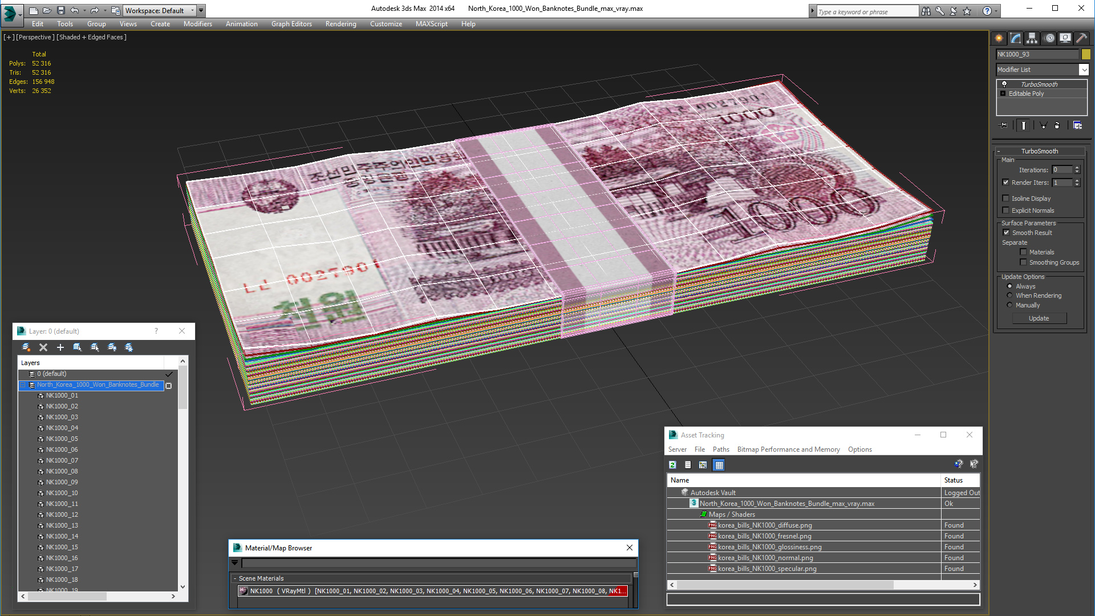1095x616 pixels.
Task: Open the Rendering menu
Action: click(340, 24)
